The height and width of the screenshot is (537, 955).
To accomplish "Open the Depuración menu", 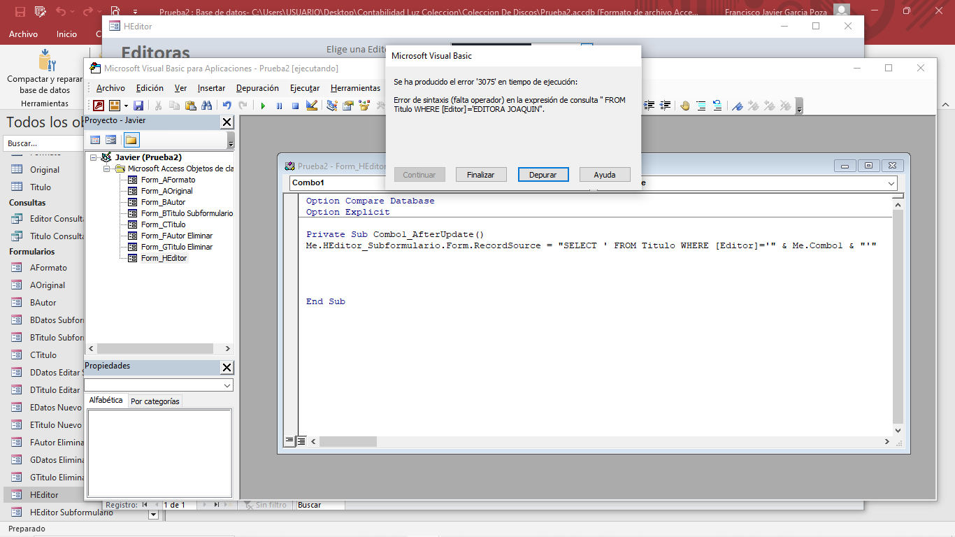I will pos(257,88).
